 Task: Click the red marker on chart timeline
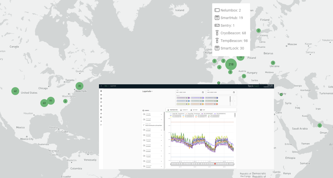[x=215, y=164]
